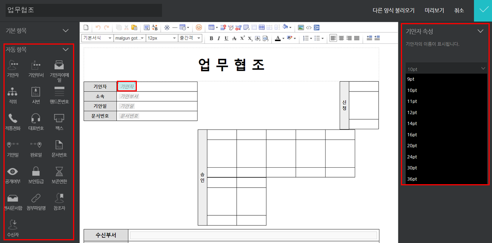The width and height of the screenshot is (492, 243).
Task: Toggle italic text formatting
Action: tap(219, 38)
